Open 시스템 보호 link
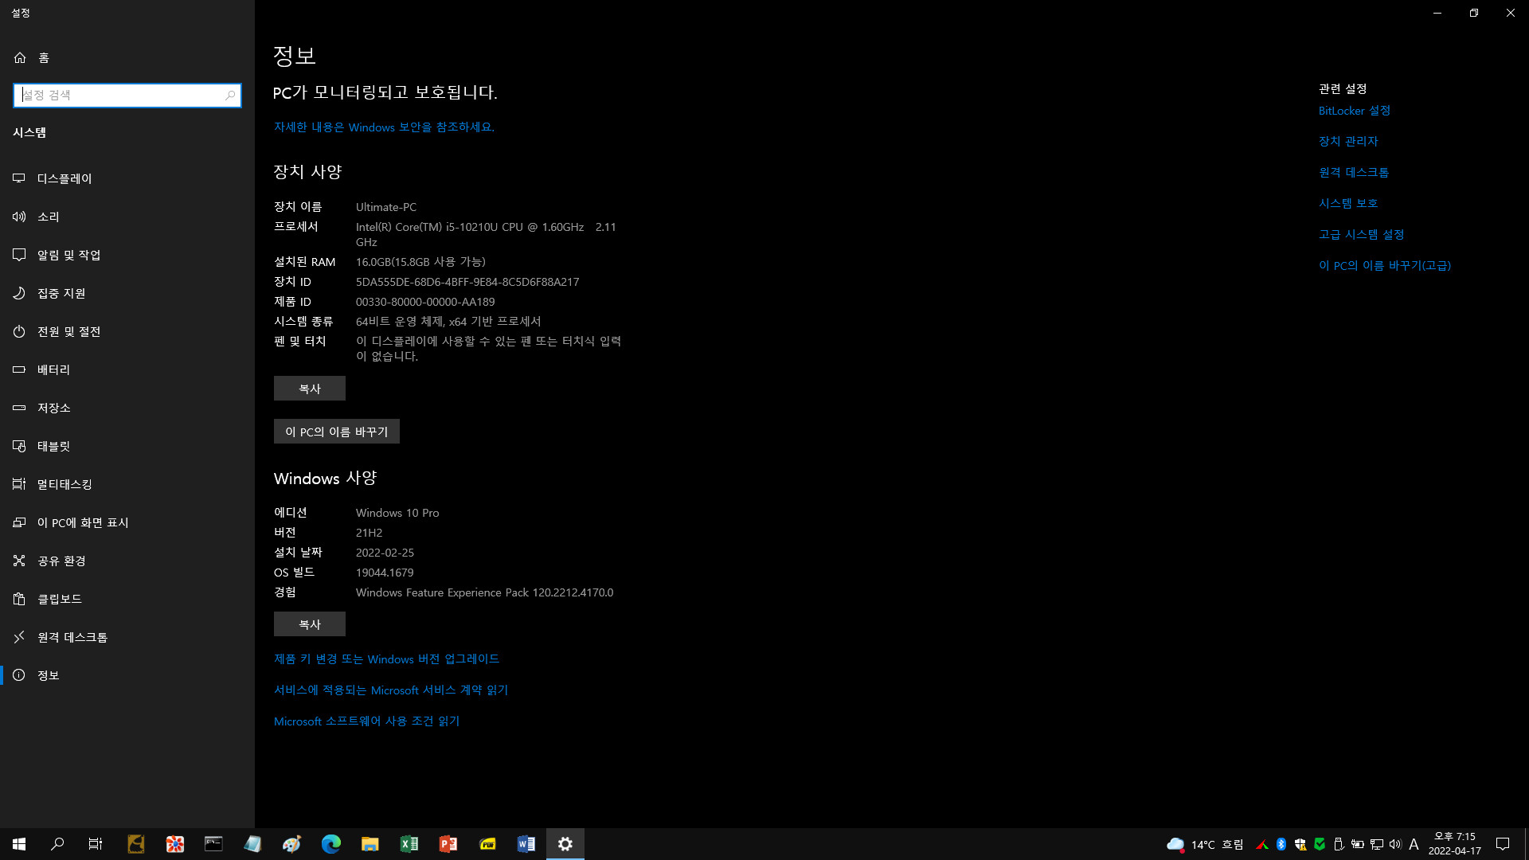 (x=1348, y=203)
